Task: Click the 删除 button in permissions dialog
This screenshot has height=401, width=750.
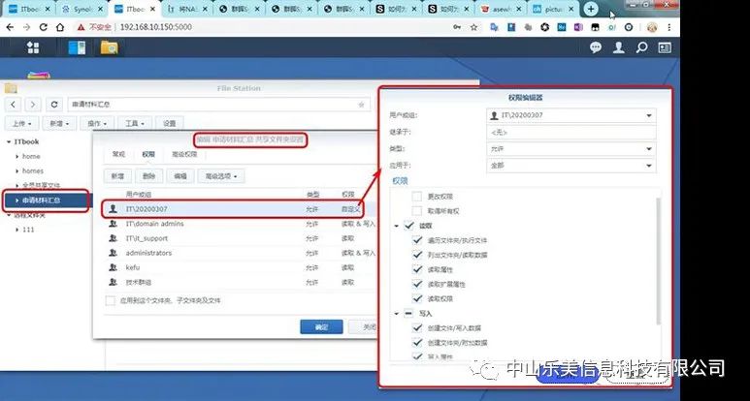Action: [x=148, y=175]
